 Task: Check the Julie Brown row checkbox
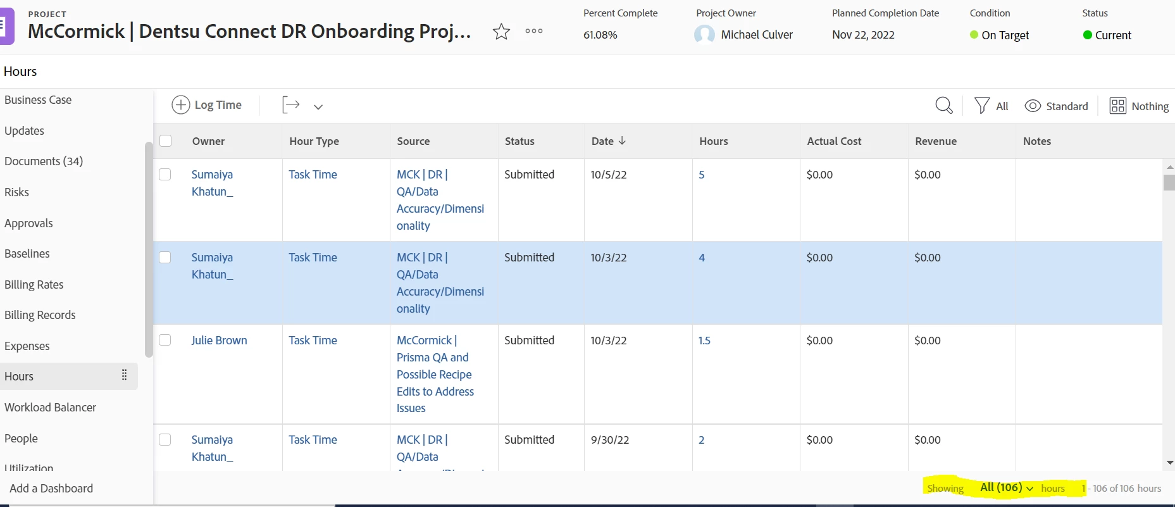[x=165, y=340]
